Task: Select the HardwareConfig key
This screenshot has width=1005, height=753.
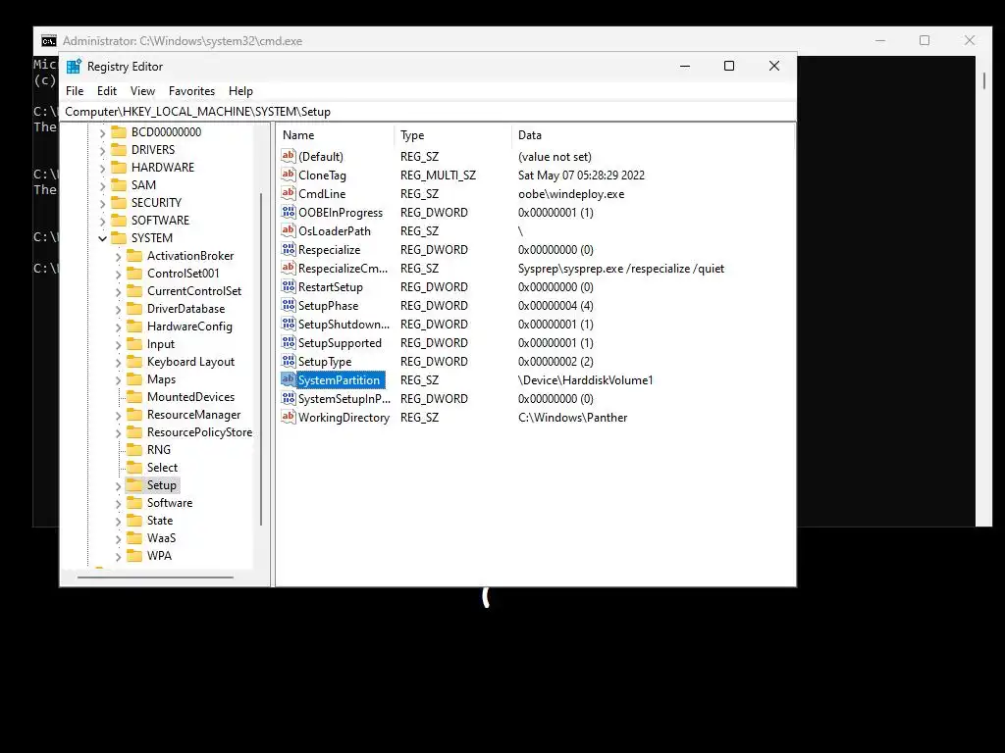Action: click(189, 326)
